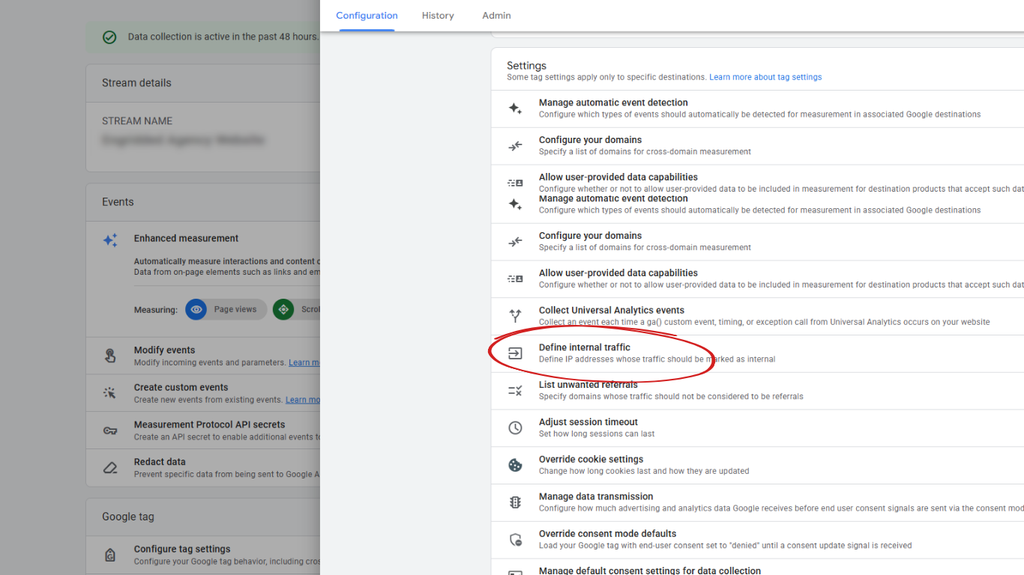Click the Redact data eraser icon

pyautogui.click(x=112, y=467)
